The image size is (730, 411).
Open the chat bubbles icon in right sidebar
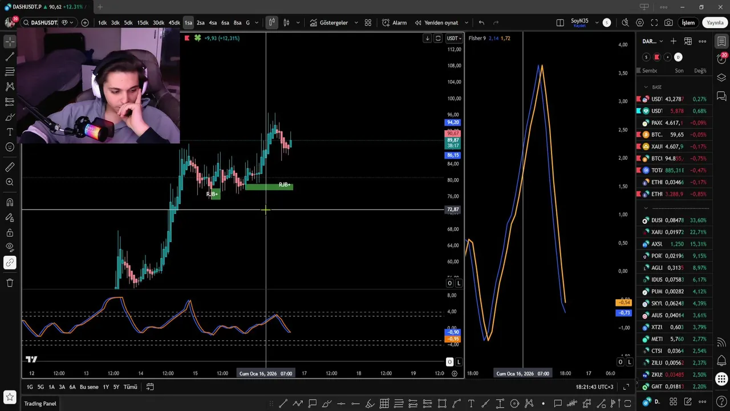click(x=721, y=95)
